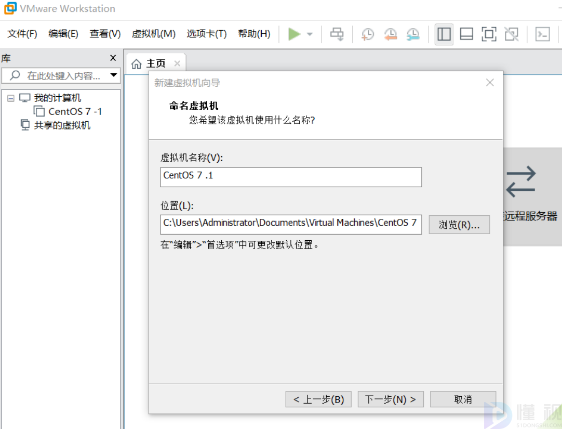Click the green power on play button
The height and width of the screenshot is (429, 562).
point(294,34)
